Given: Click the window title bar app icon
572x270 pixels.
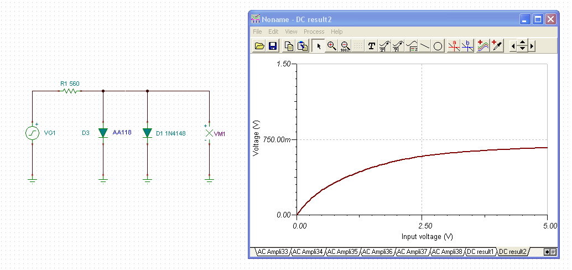Looking at the screenshot, I should [256, 19].
